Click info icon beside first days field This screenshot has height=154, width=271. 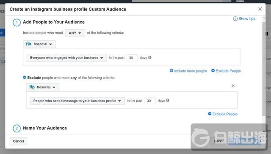(x=150, y=57)
